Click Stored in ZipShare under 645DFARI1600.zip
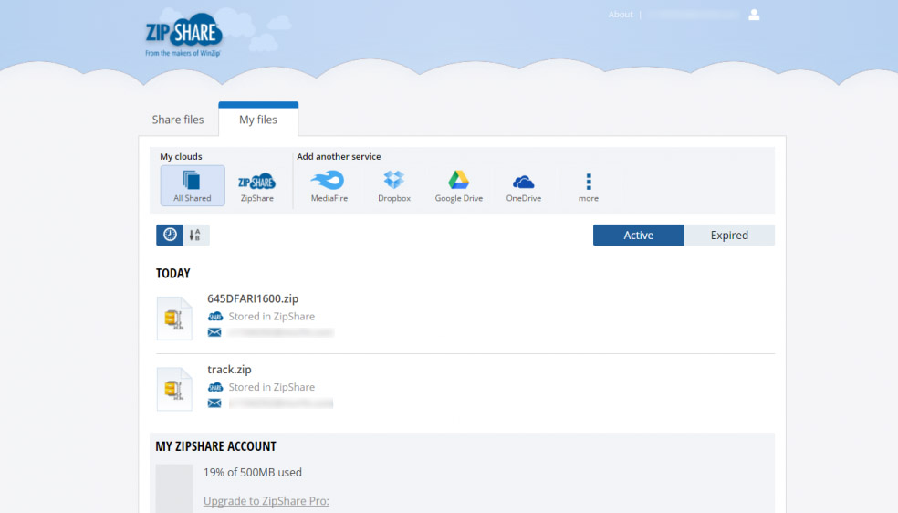The height and width of the screenshot is (513, 898). (x=271, y=316)
